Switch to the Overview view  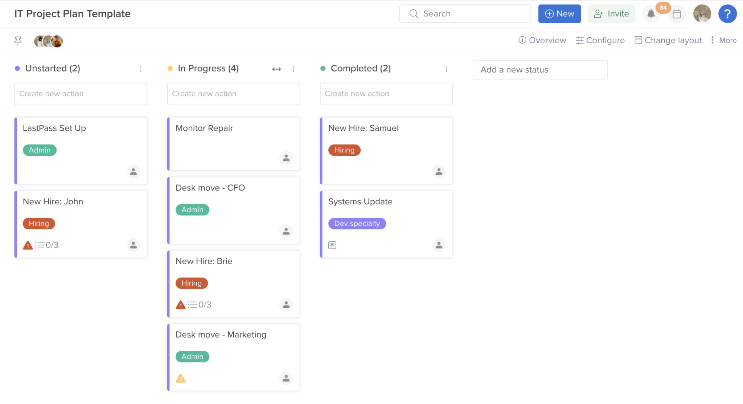click(542, 40)
